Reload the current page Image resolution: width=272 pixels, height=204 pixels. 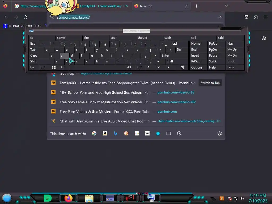25,17
